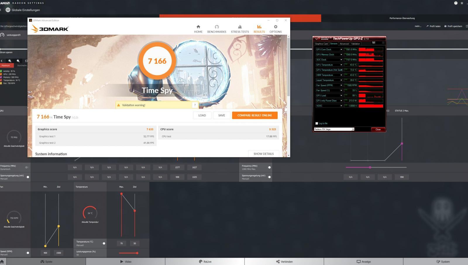Adjust the Leistungsgrenze (%) slider
The width and height of the screenshot is (468, 265).
click(128, 253)
